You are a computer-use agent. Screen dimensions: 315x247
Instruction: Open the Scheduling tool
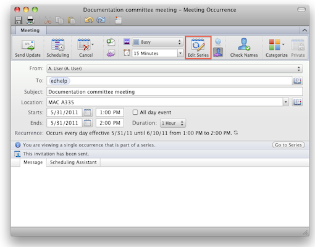(x=57, y=48)
